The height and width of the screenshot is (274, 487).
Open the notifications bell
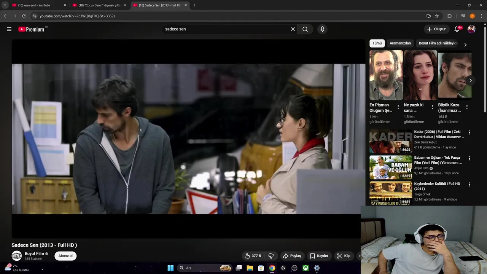[458, 29]
